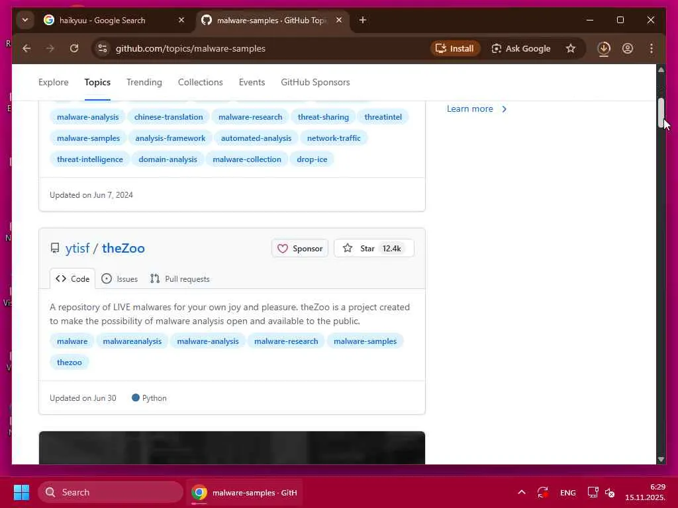Close the haikyuu Google Search tab

point(181,21)
